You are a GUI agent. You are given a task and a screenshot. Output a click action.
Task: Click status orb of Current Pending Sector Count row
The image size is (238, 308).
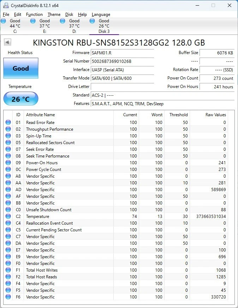tap(8, 230)
